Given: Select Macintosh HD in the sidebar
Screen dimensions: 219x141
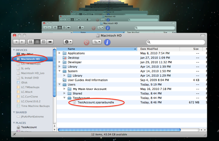Looking at the screenshot, I should 32,59.
